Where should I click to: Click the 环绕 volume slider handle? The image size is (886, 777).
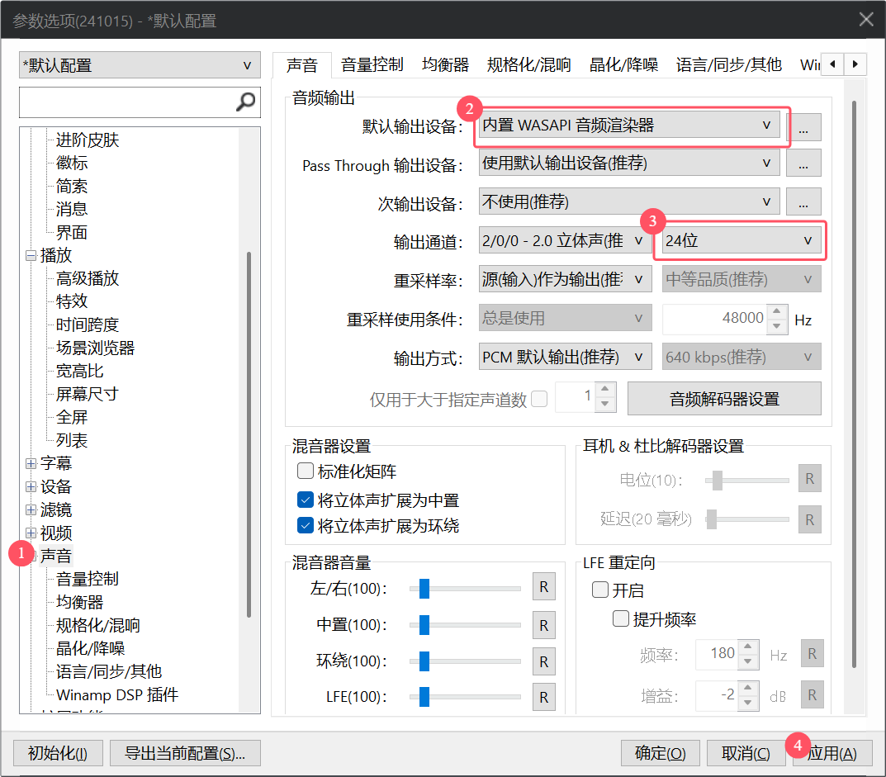point(424,661)
